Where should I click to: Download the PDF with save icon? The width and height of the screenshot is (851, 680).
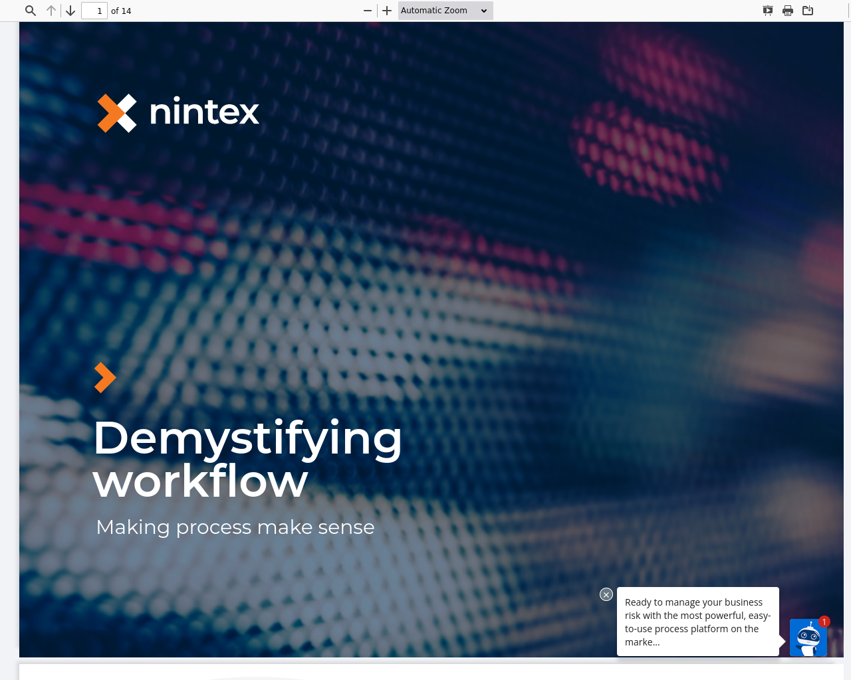tap(808, 11)
